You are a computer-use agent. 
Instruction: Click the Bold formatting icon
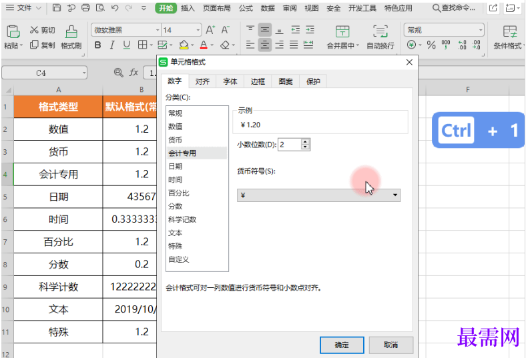tap(97, 45)
